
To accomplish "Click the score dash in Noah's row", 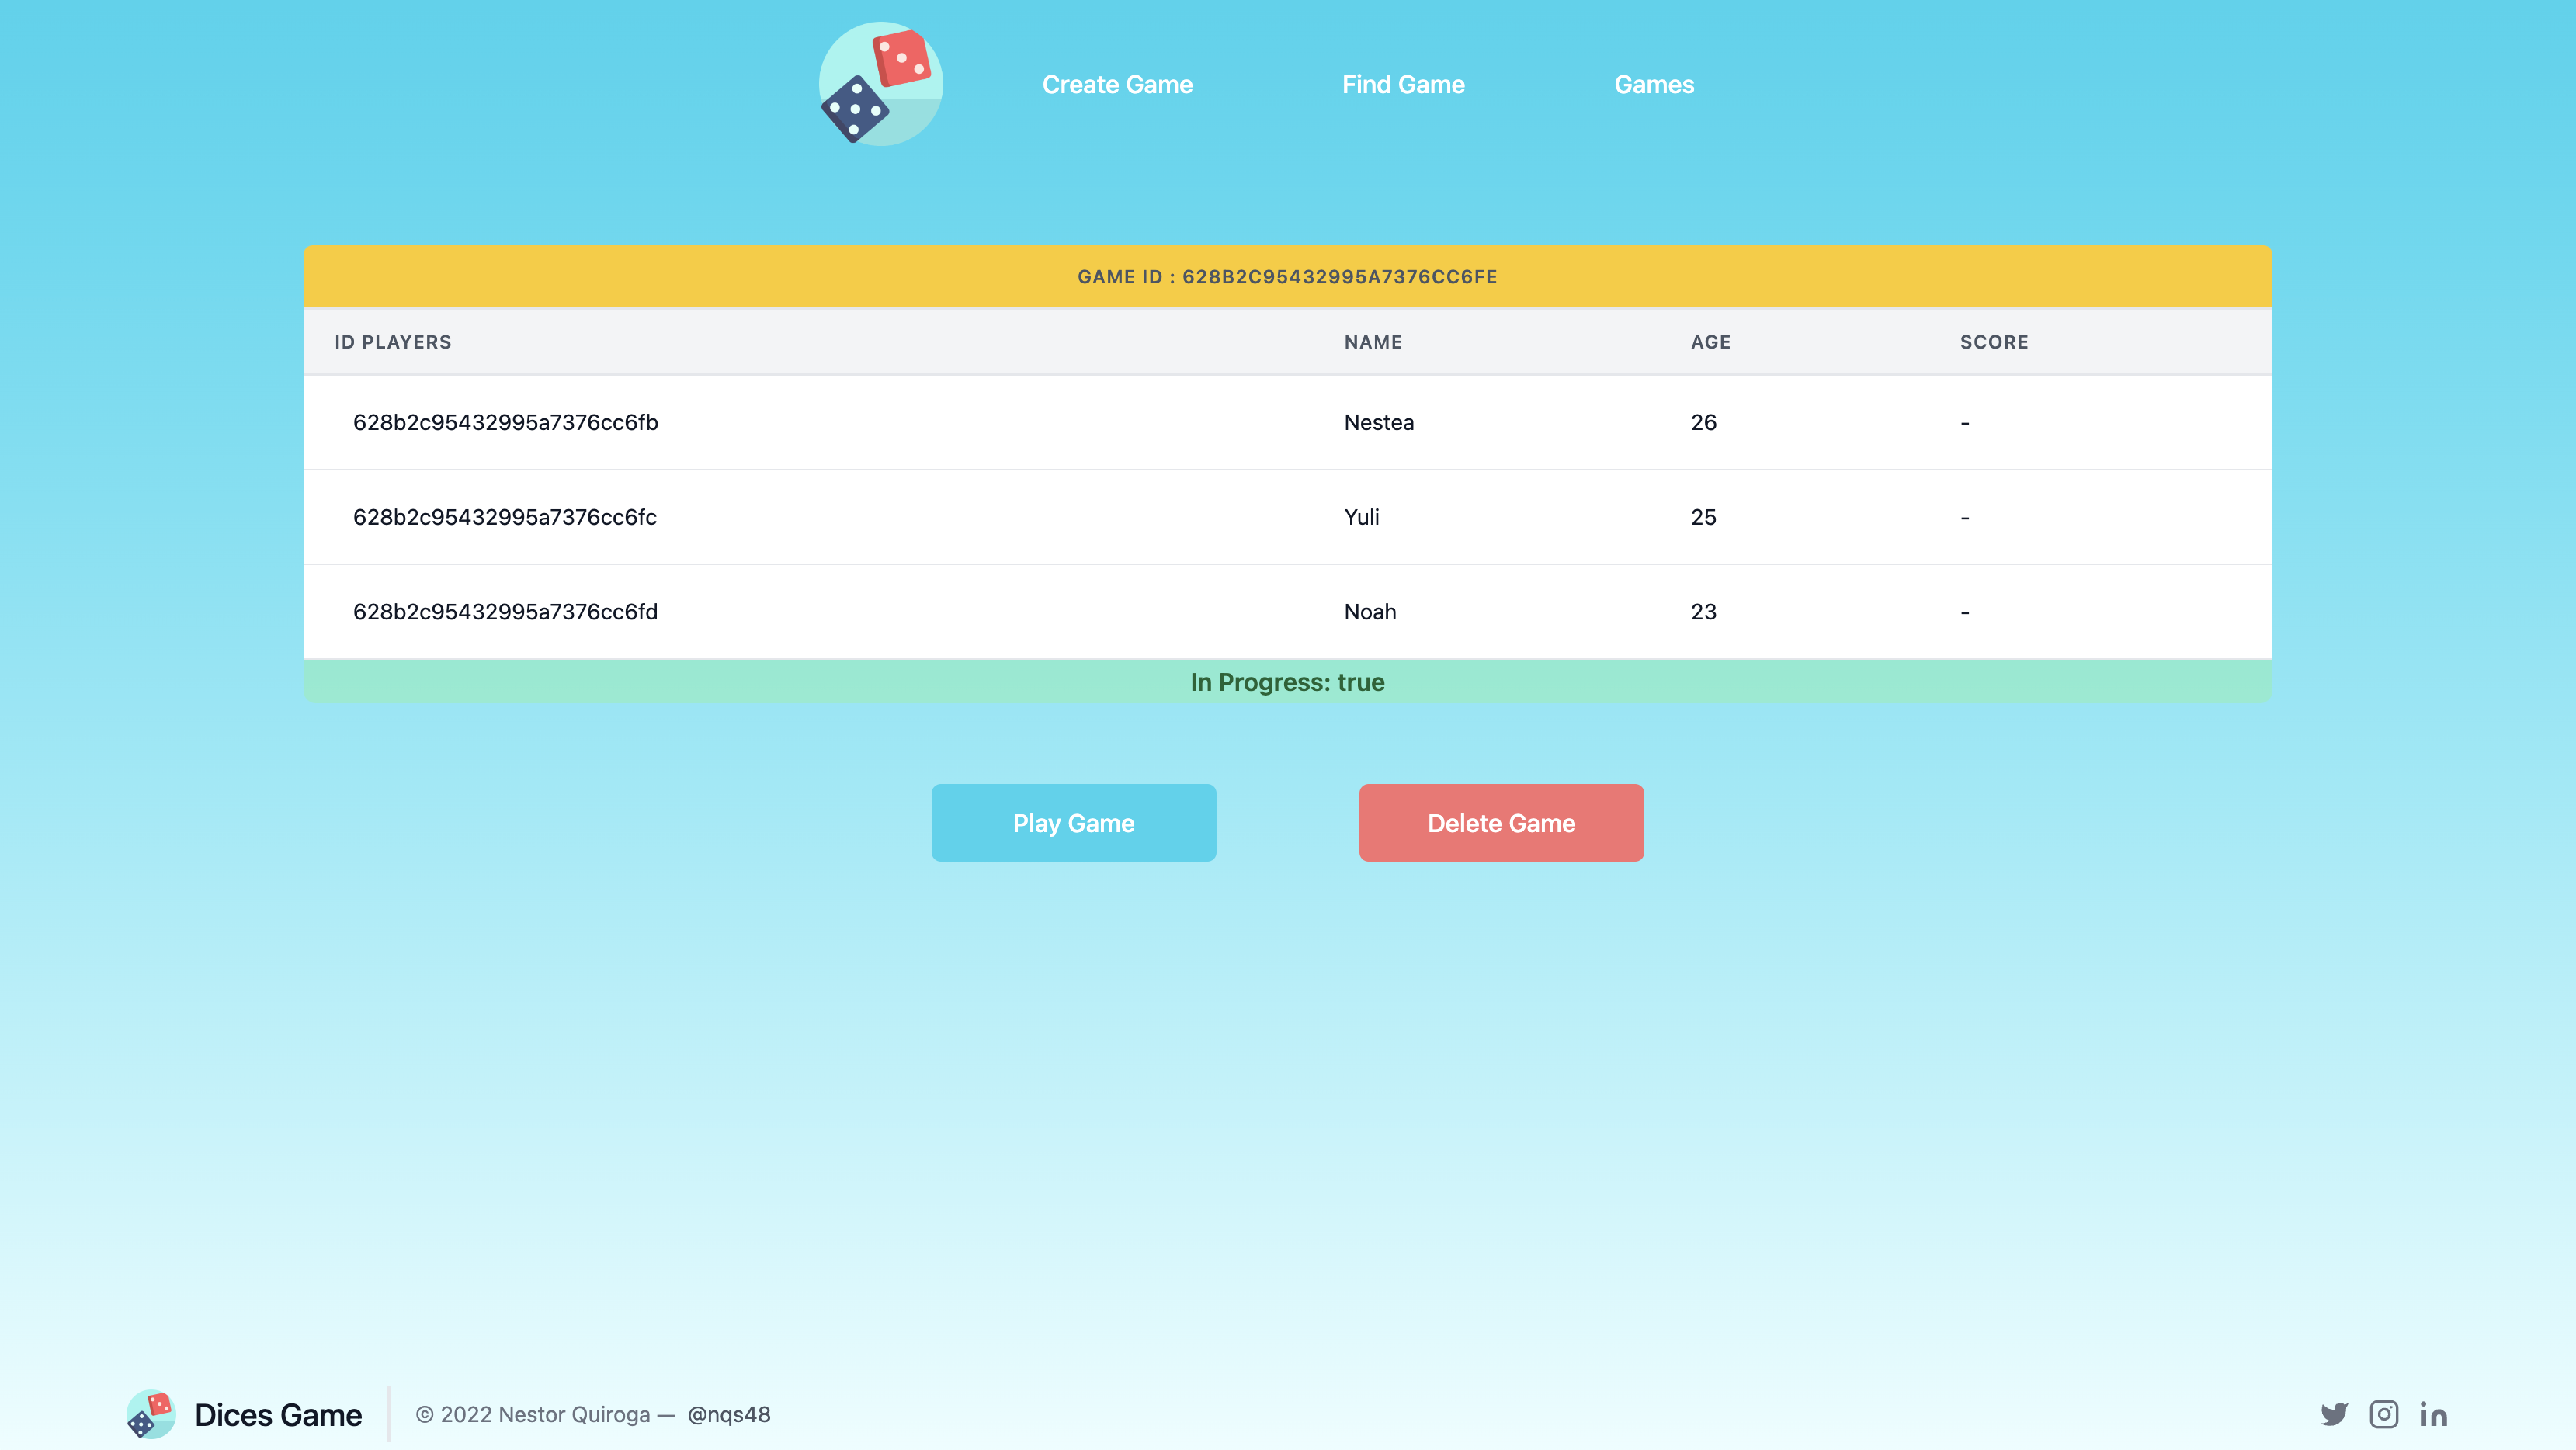I will click(1965, 613).
